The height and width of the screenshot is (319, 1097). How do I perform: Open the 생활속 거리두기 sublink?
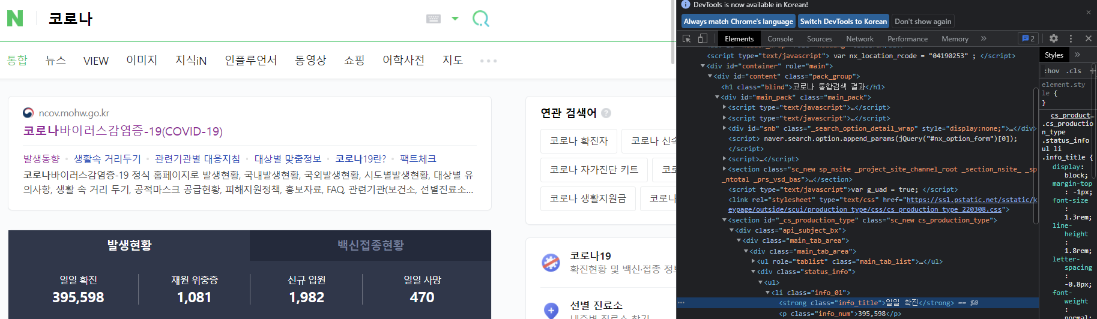click(x=107, y=158)
